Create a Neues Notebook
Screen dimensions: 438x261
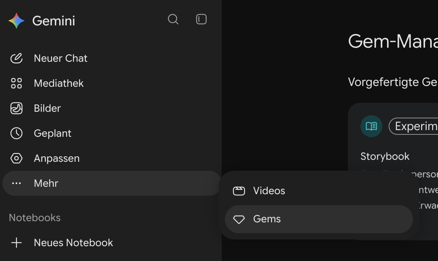pos(112,243)
